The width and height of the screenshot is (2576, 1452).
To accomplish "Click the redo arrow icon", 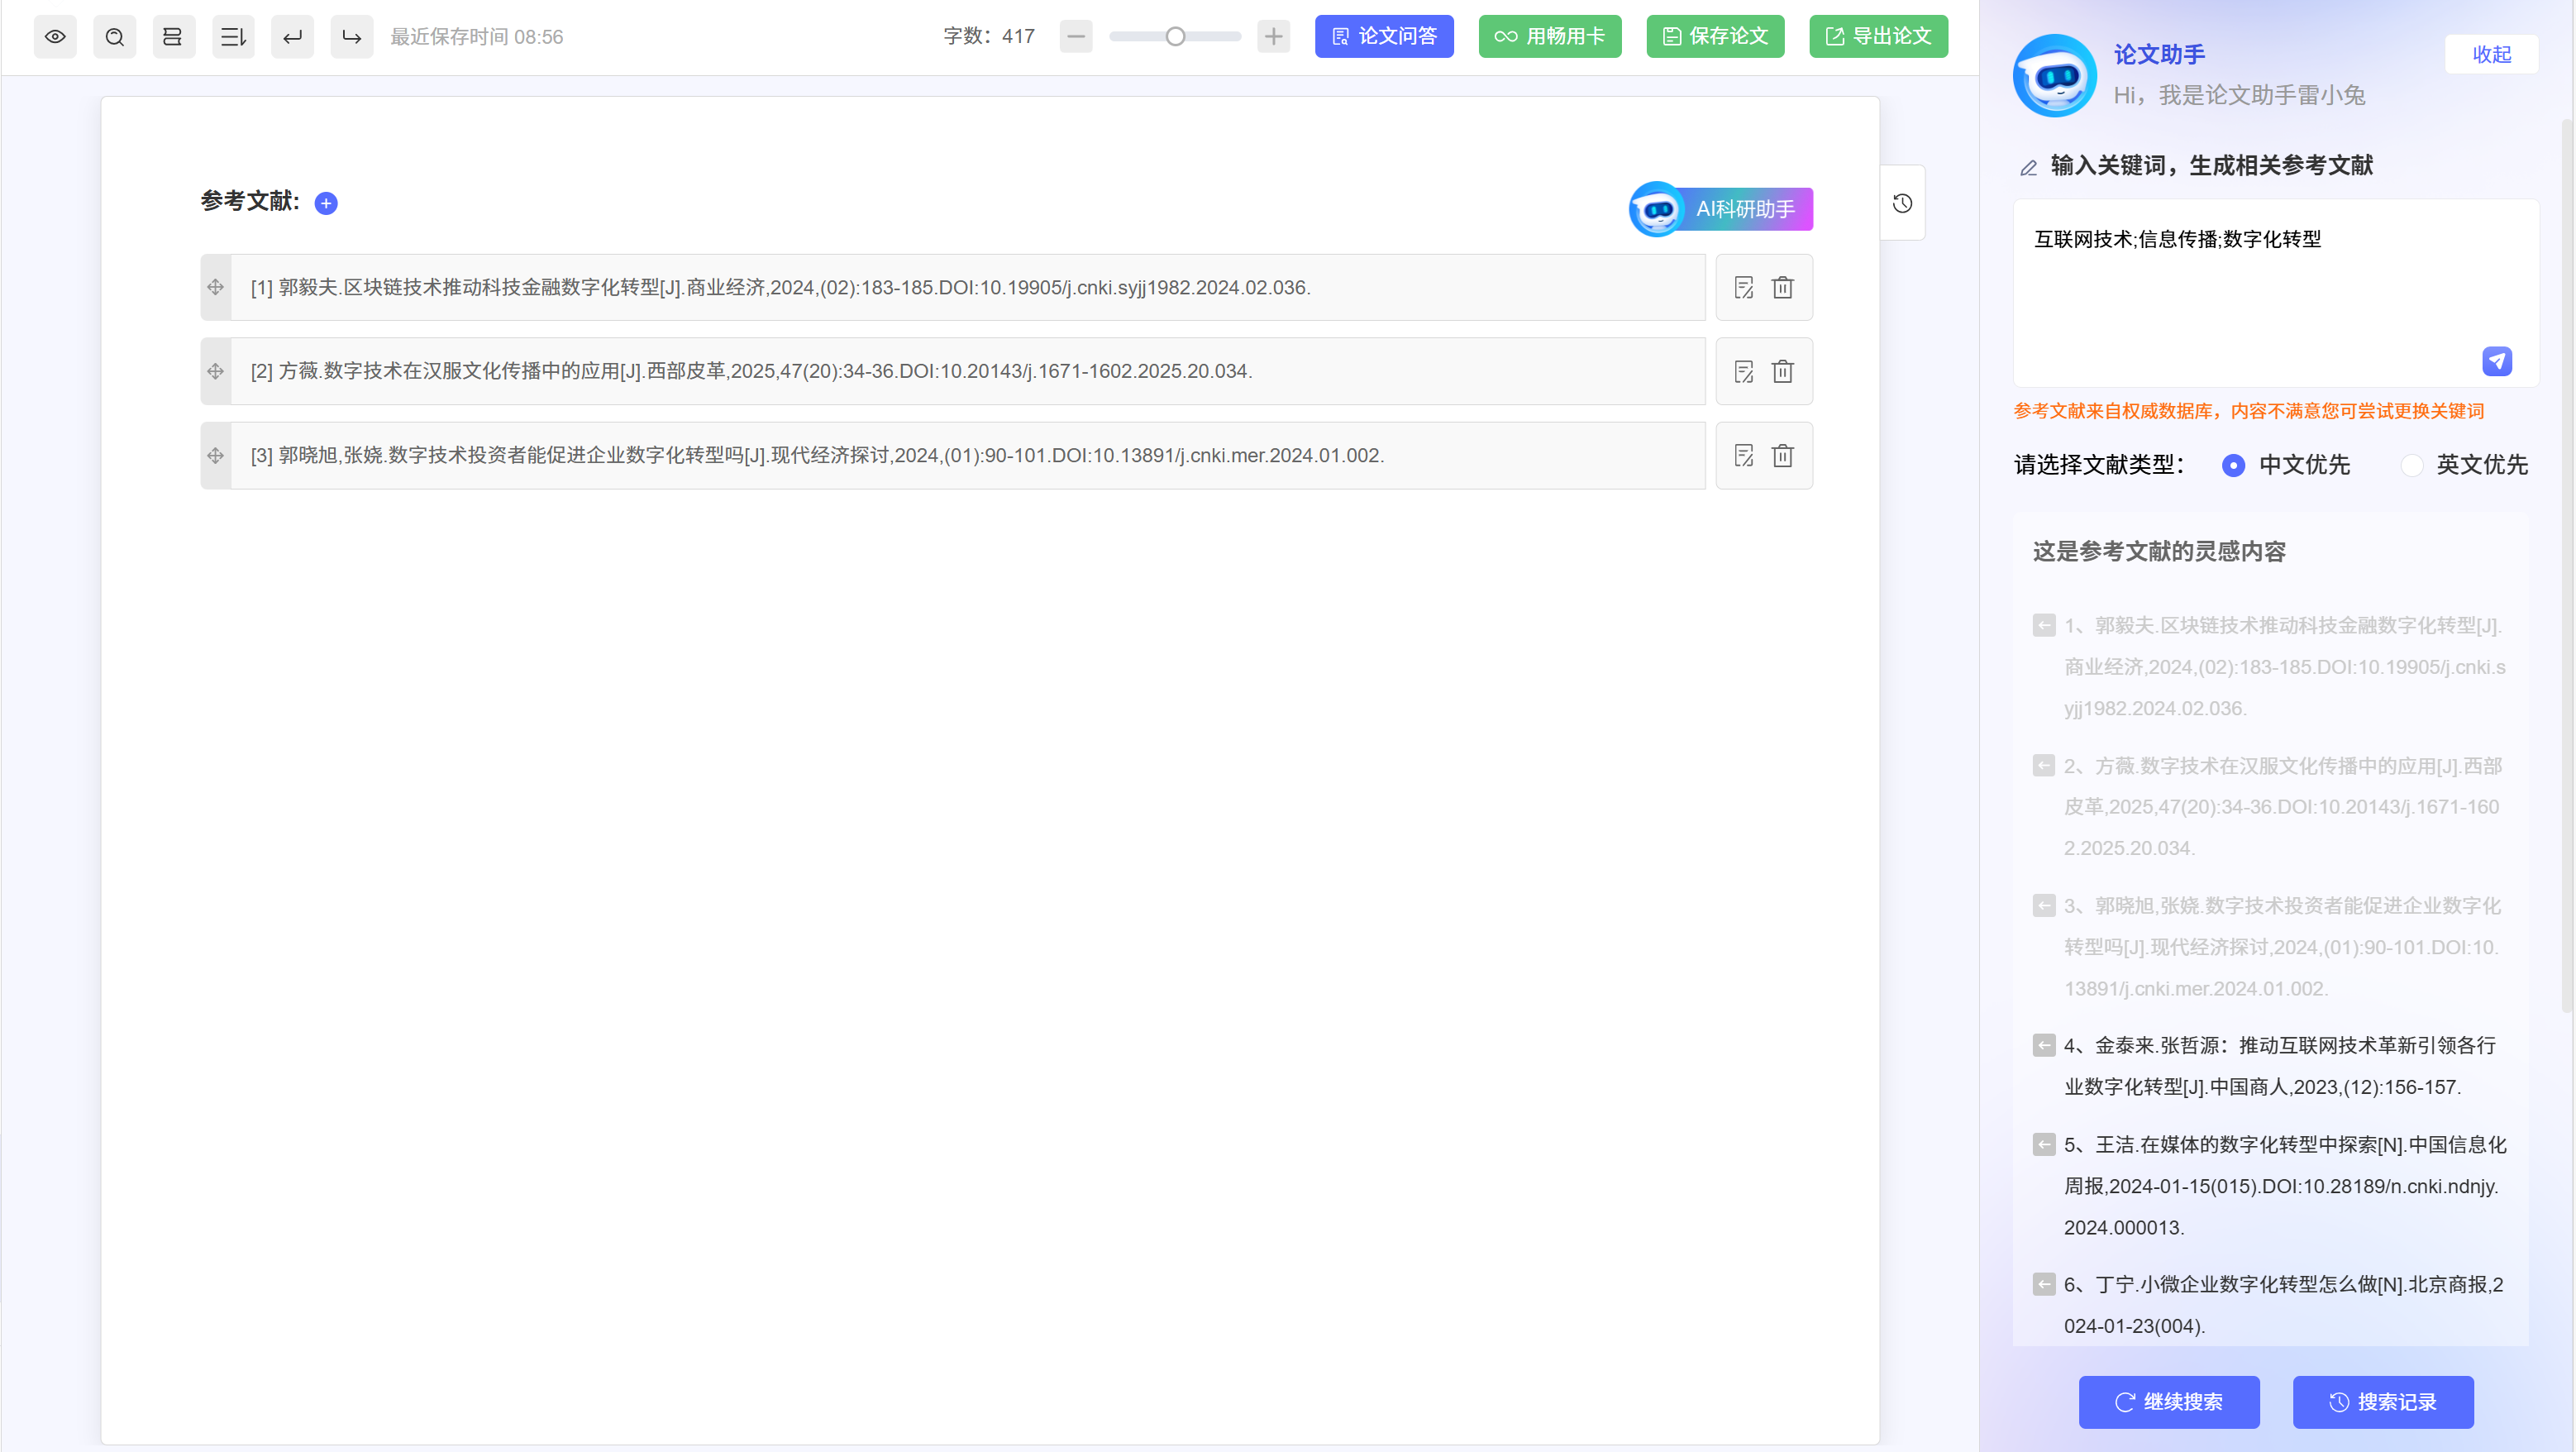I will 351,37.
